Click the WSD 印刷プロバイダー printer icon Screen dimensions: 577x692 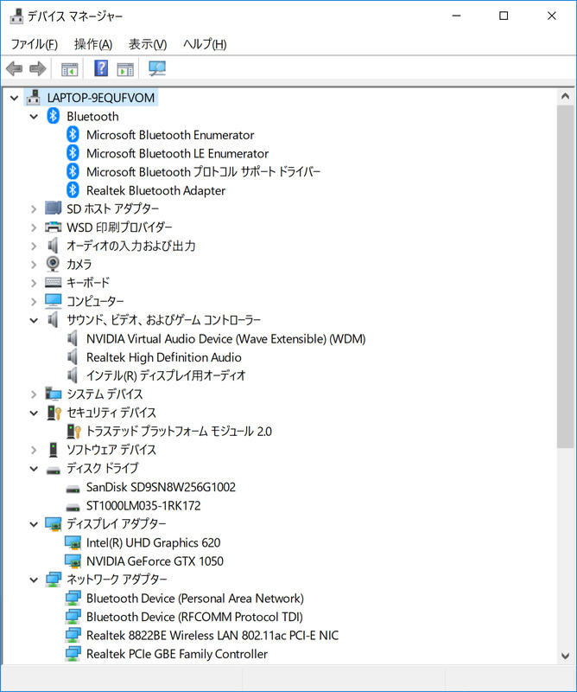pos(54,227)
